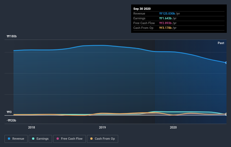Click the Revenue row label in tooltip
This screenshot has width=231, height=147.
(139, 13)
